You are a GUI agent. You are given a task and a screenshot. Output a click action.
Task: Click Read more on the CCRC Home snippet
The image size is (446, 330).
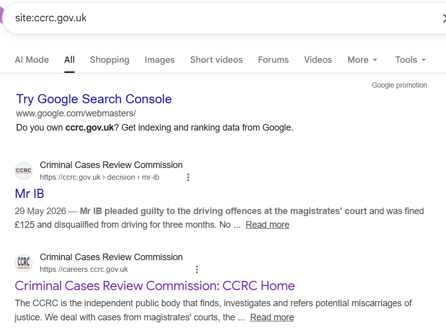(272, 317)
